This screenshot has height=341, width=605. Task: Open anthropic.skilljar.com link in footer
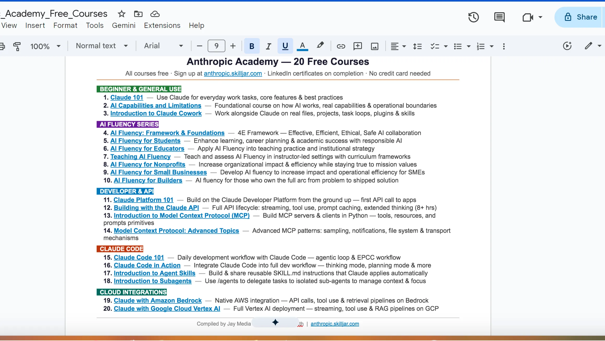(x=335, y=324)
